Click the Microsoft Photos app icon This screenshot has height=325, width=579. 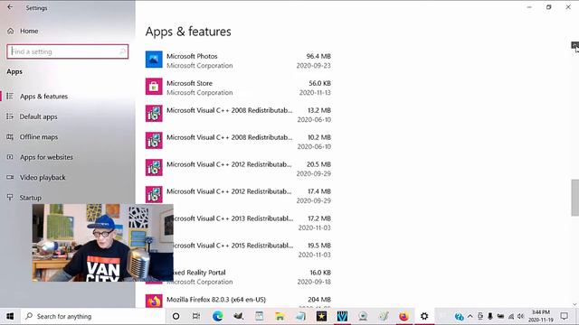[x=154, y=60]
